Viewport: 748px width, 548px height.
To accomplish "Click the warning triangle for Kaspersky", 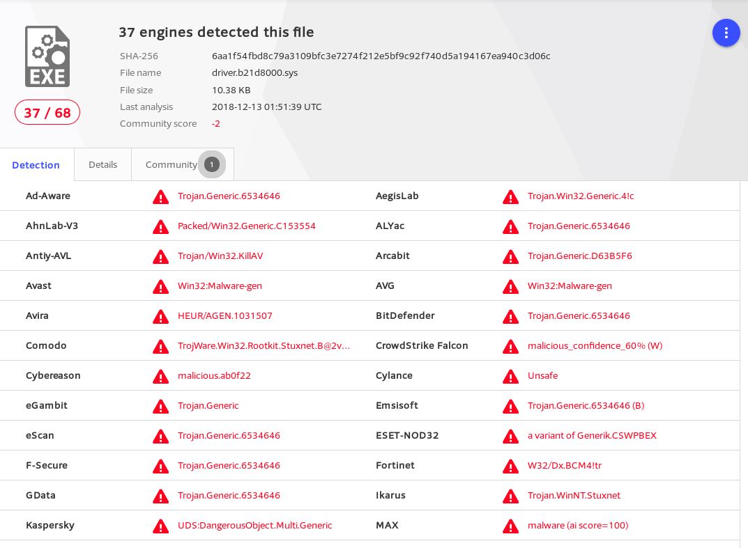I will point(160,526).
